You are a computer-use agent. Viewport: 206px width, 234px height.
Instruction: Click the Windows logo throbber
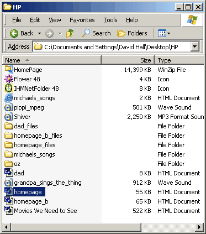tap(192, 20)
